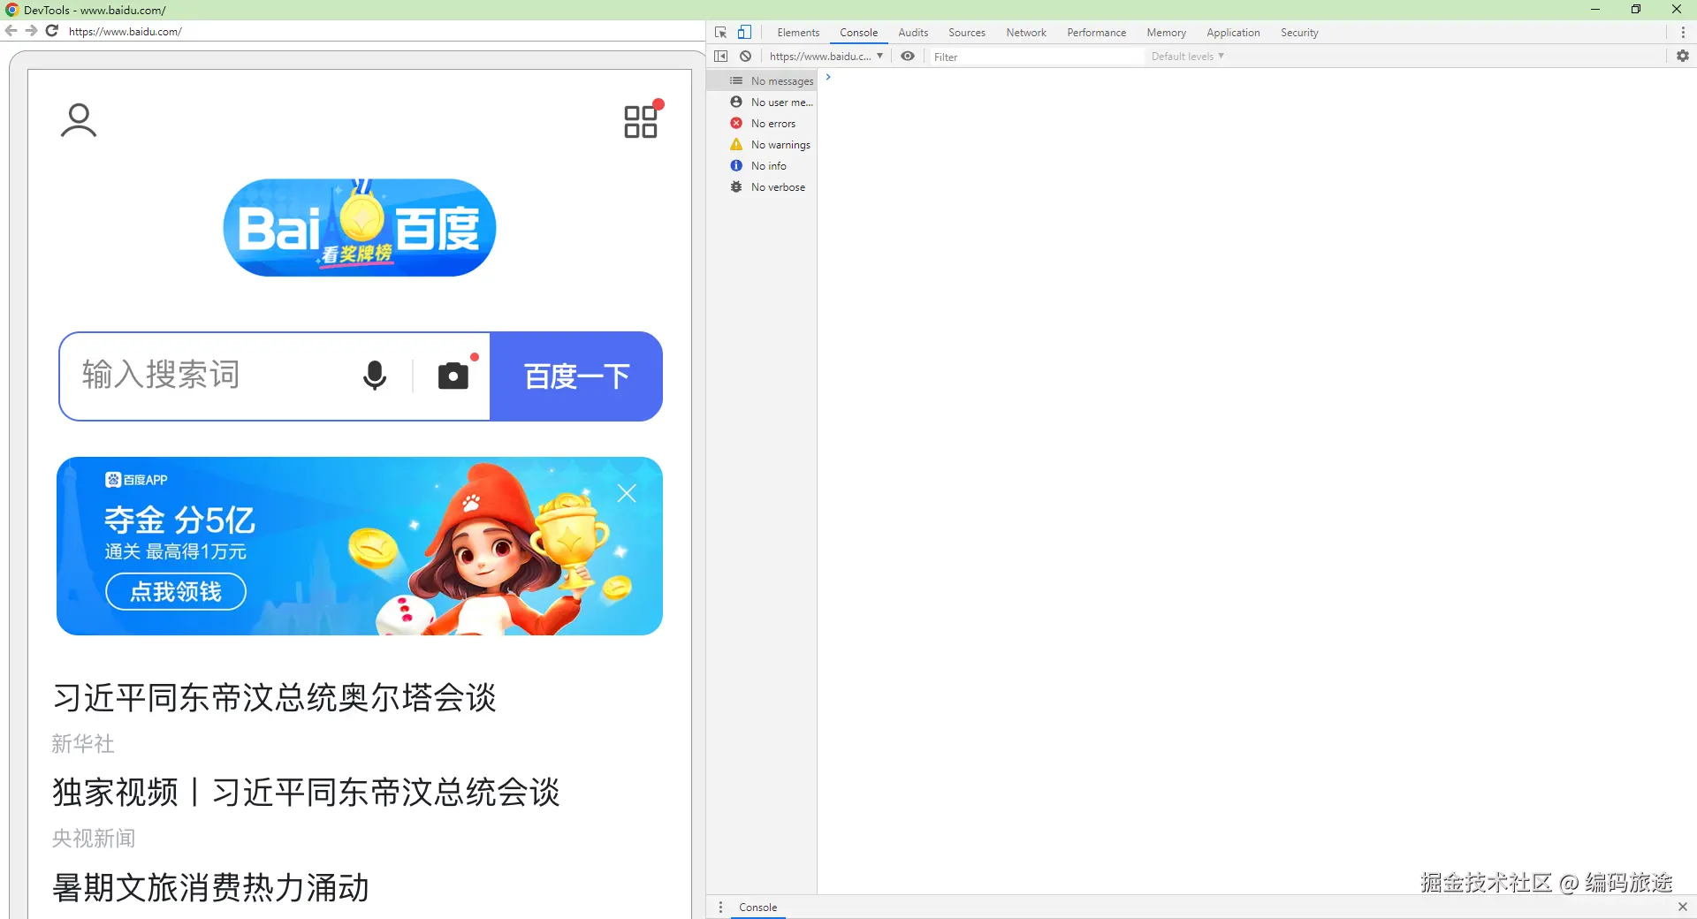Select the No verbose filter
This screenshot has width=1697, height=919.
763,187
